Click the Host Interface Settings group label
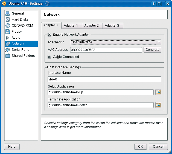This screenshot has height=154, width=172. click(x=64, y=67)
